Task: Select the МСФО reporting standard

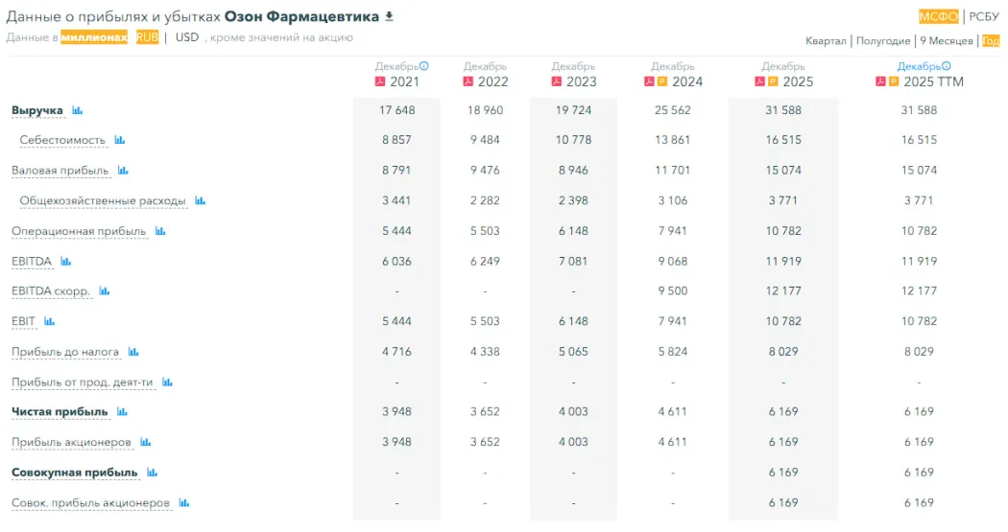Action: (938, 16)
